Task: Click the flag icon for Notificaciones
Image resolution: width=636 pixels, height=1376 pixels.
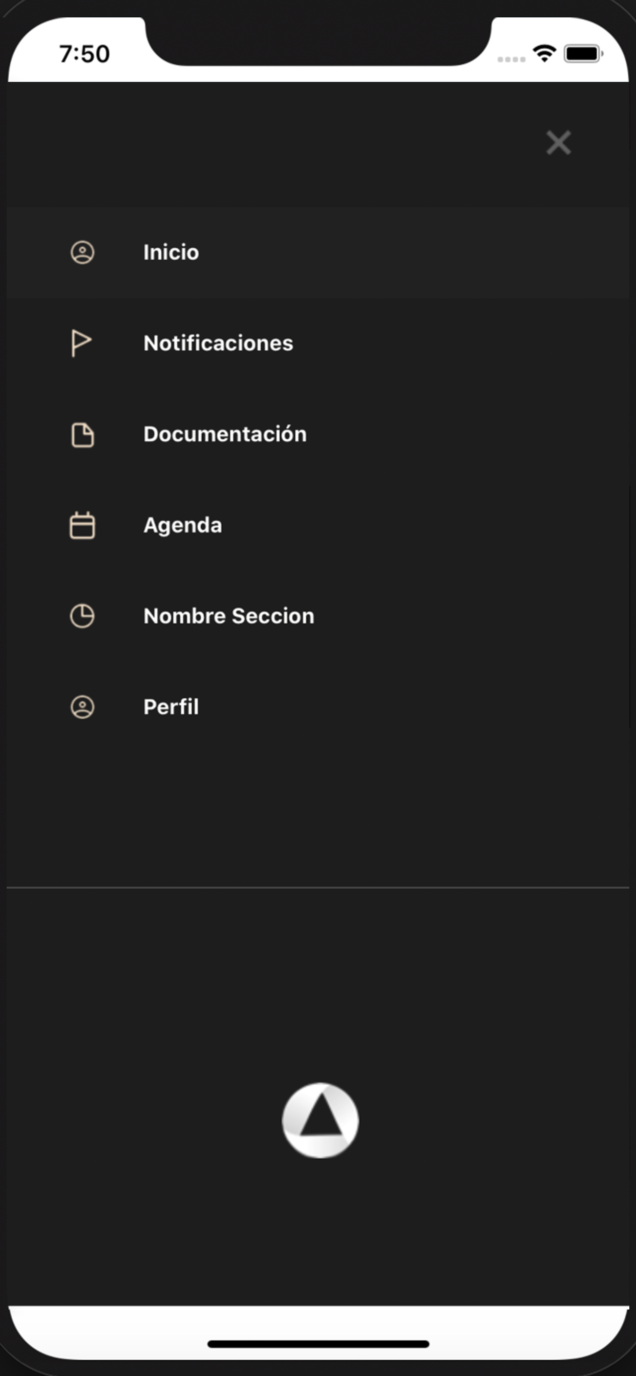Action: [x=81, y=343]
